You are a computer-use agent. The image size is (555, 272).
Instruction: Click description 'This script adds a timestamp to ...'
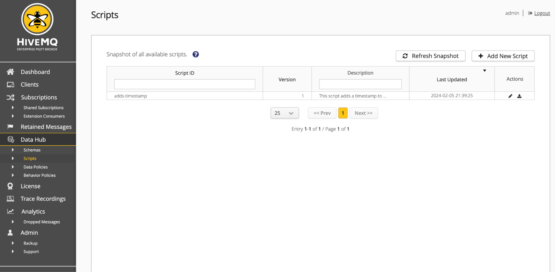353,96
